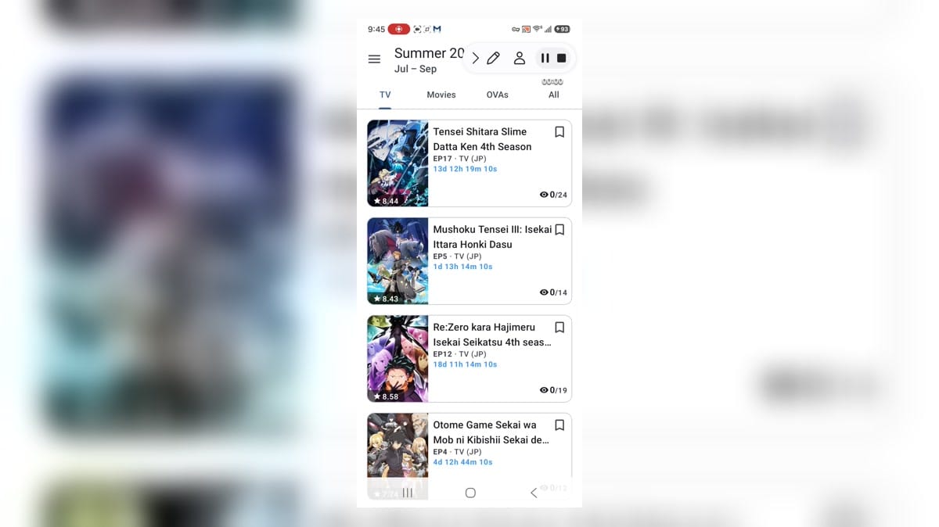Switch to the TV tab
This screenshot has height=527, width=939.
pyautogui.click(x=385, y=95)
